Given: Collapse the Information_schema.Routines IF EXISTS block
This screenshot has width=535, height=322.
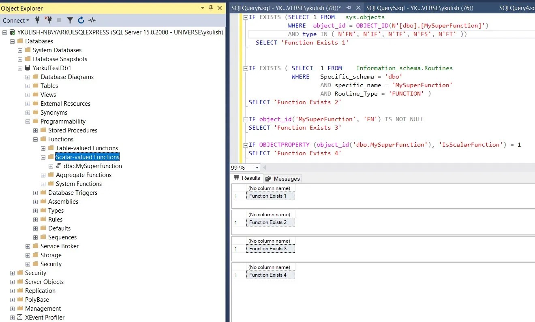Looking at the screenshot, I should tap(246, 68).
